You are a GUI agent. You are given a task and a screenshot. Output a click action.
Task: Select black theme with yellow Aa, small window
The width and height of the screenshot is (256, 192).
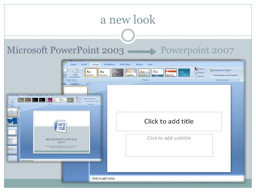pyautogui.click(x=42, y=100)
